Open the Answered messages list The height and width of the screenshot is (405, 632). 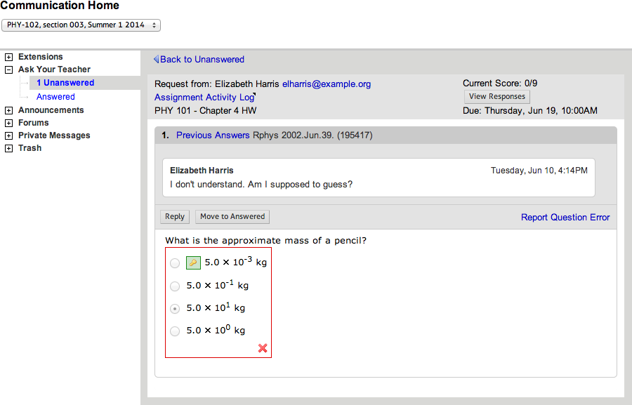[55, 97]
